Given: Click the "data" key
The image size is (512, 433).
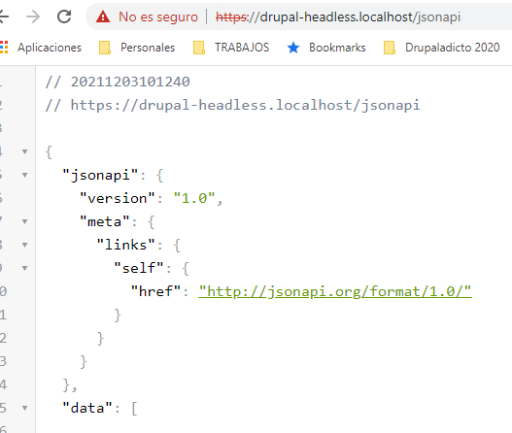Looking at the screenshot, I should pyautogui.click(x=87, y=408).
